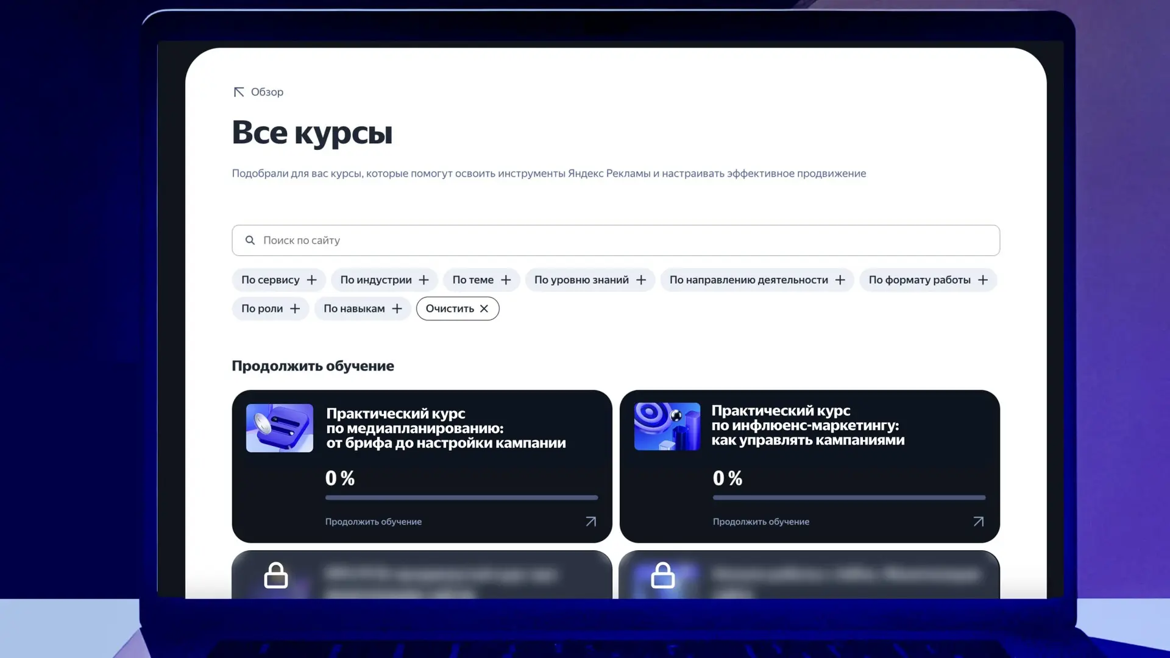Clear filters with the Очистить button
The image size is (1170, 658).
point(458,308)
